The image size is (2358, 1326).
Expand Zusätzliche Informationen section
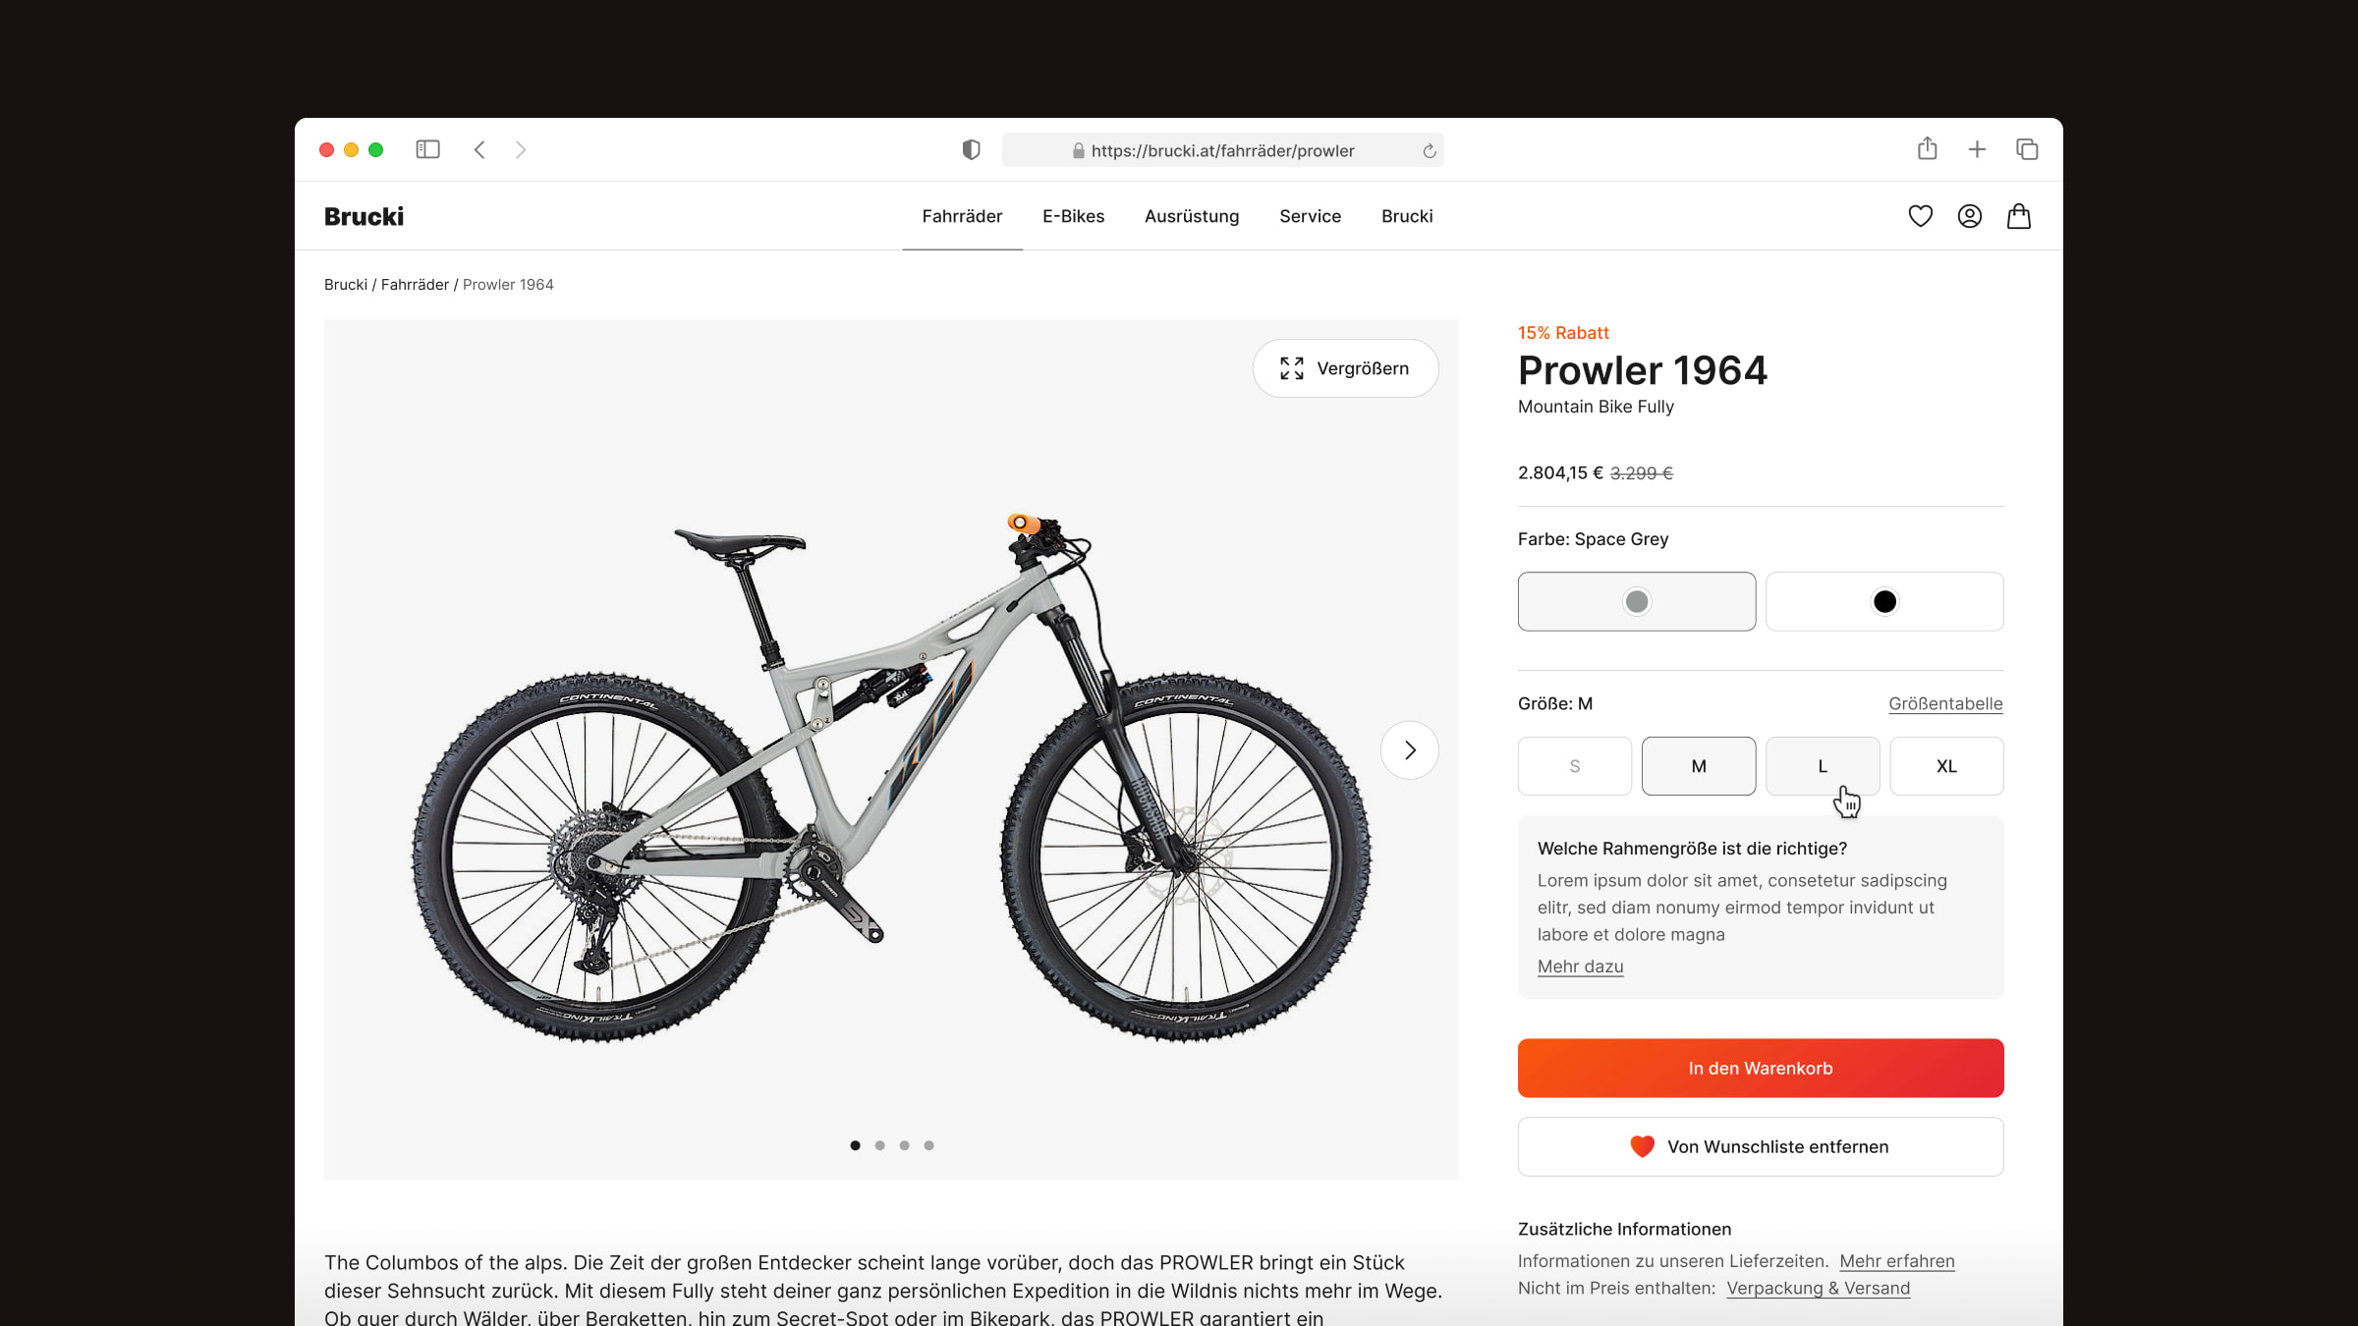[1624, 1227]
